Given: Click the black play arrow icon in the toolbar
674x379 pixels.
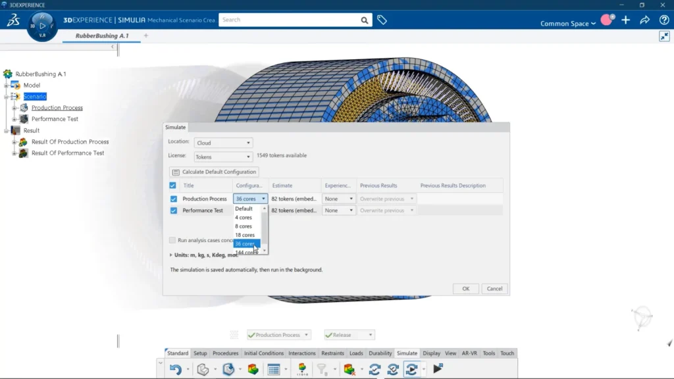Looking at the screenshot, I should pyautogui.click(x=438, y=368).
